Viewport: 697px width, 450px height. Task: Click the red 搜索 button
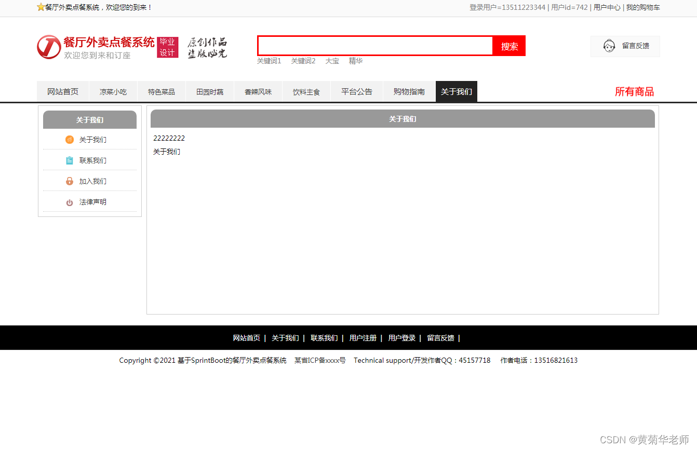pyautogui.click(x=510, y=46)
